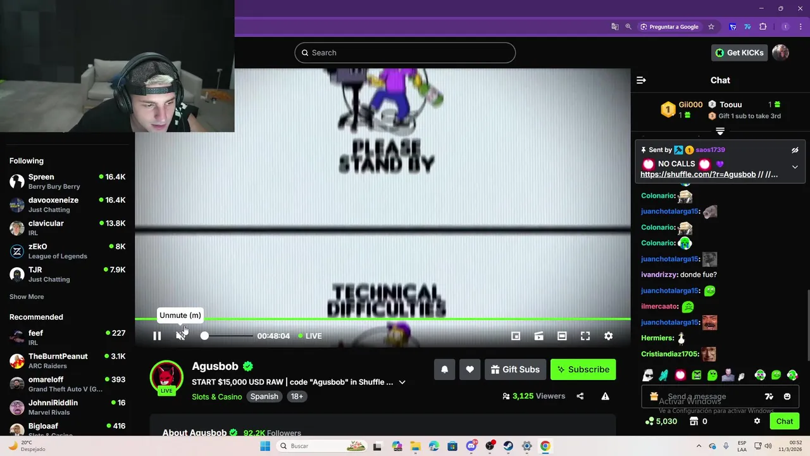Click Preguntar a Google in address bar
This screenshot has height=456, width=810.
(x=669, y=27)
